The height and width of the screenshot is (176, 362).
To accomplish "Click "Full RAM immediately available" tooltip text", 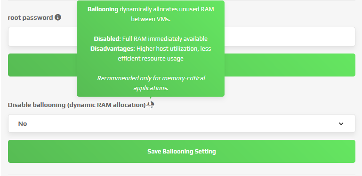I will coord(165,38).
